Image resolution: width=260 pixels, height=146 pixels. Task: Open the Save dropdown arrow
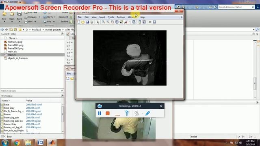coord(19,21)
